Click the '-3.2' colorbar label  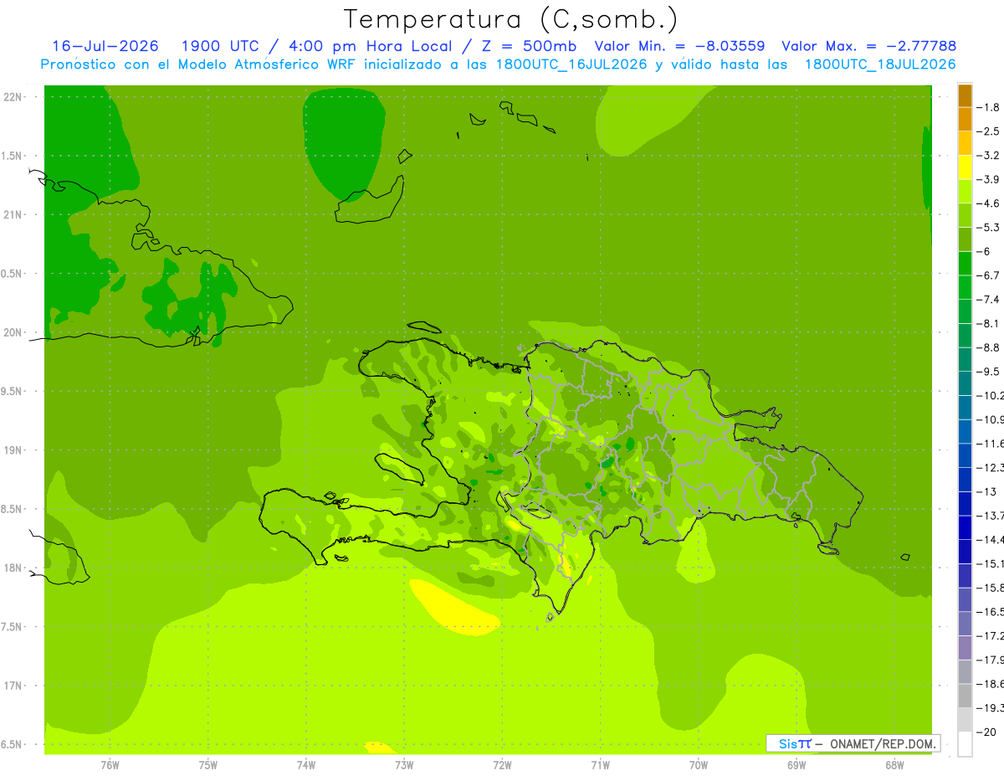pyautogui.click(x=988, y=156)
